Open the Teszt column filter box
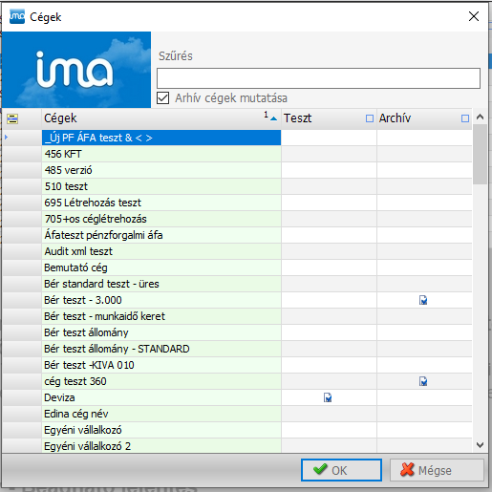This screenshot has width=492, height=492. [x=370, y=118]
